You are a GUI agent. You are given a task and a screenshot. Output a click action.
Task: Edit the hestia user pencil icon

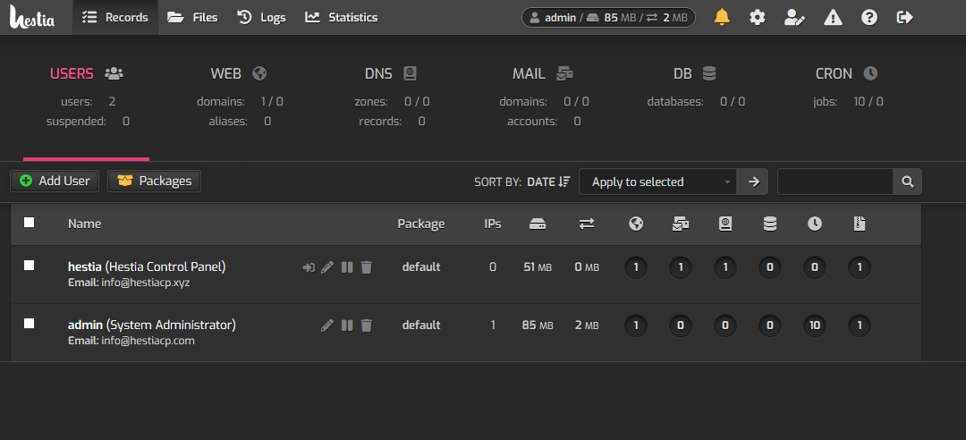(327, 267)
